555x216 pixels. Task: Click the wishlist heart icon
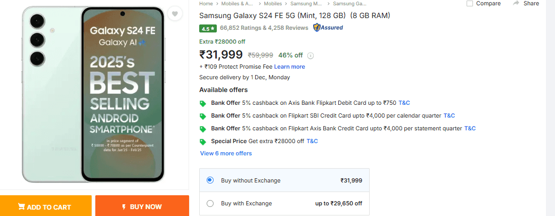point(175,14)
